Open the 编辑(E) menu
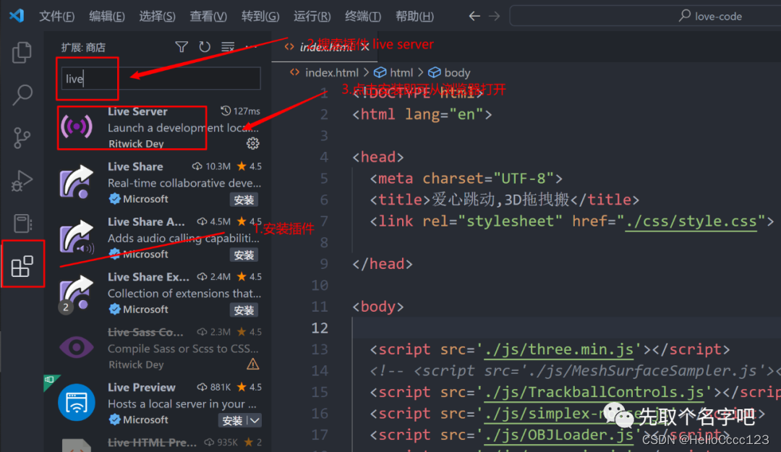Viewport: 781px width, 452px height. (106, 16)
